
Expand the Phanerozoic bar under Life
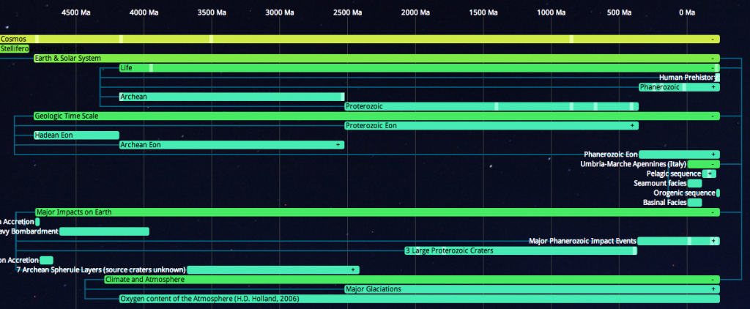(x=713, y=87)
